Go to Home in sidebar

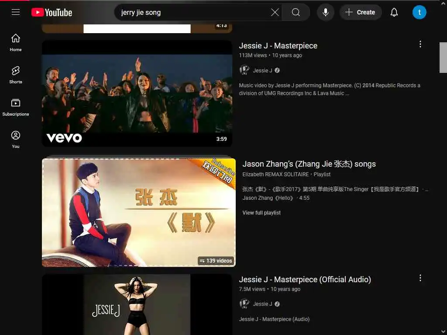16,42
